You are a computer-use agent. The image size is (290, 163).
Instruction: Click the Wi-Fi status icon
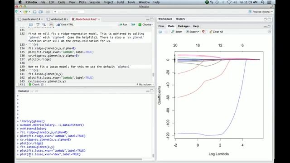pyautogui.click(x=229, y=2)
